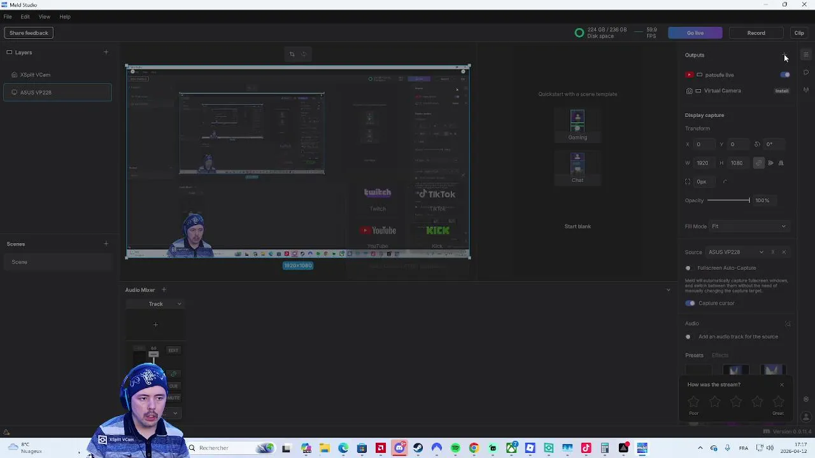Viewport: 815px width, 458px height.
Task: Add track in Audio Mixer header
Action: coord(164,289)
